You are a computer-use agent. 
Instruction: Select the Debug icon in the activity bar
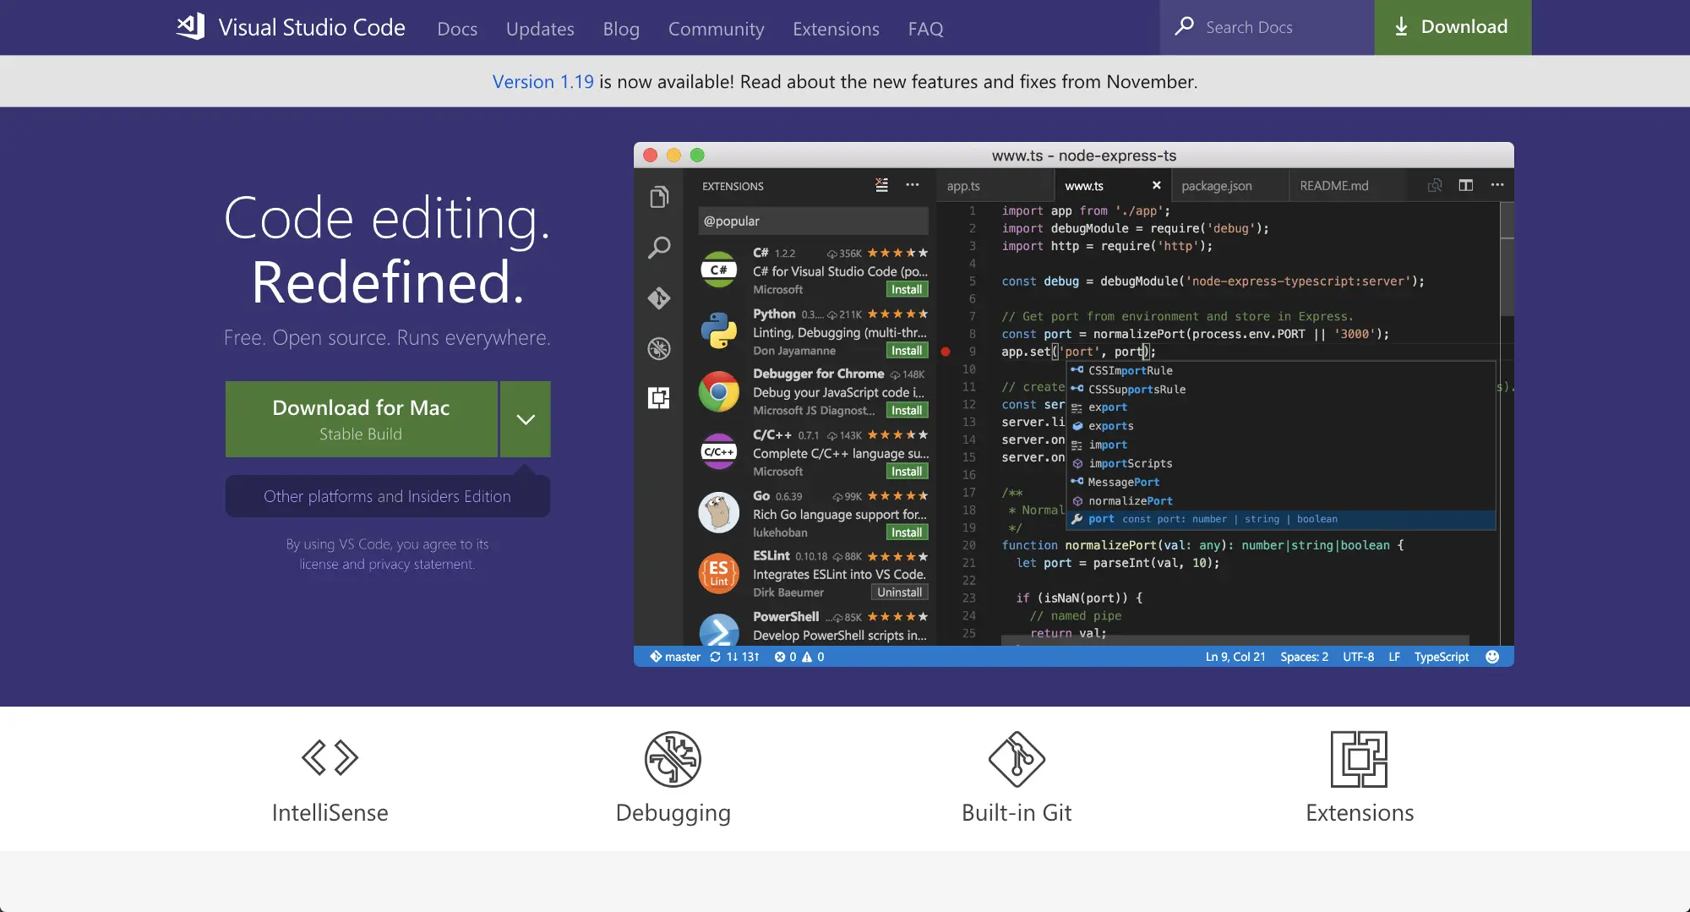659,348
